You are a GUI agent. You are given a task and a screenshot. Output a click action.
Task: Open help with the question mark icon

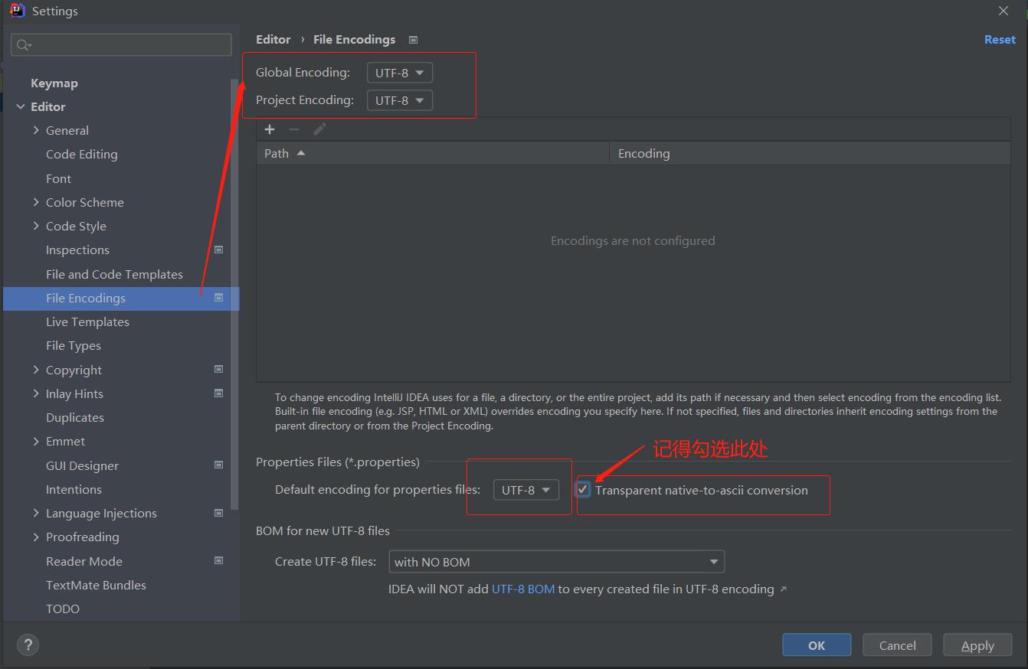[x=28, y=645]
